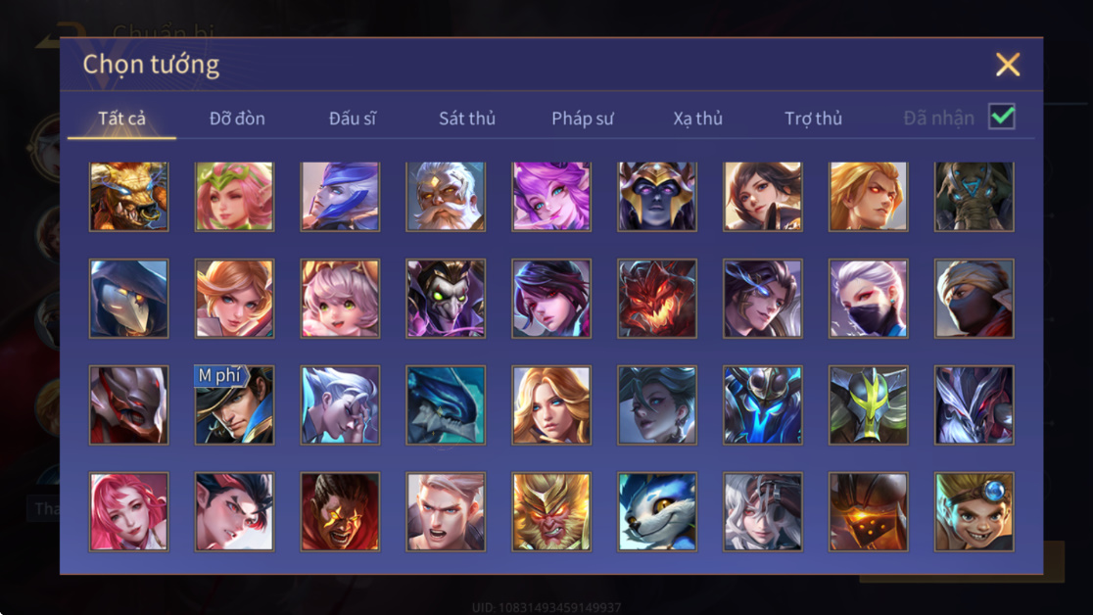The image size is (1093, 615).
Task: Pick the hero tagged 'M phí'
Action: pos(234,405)
